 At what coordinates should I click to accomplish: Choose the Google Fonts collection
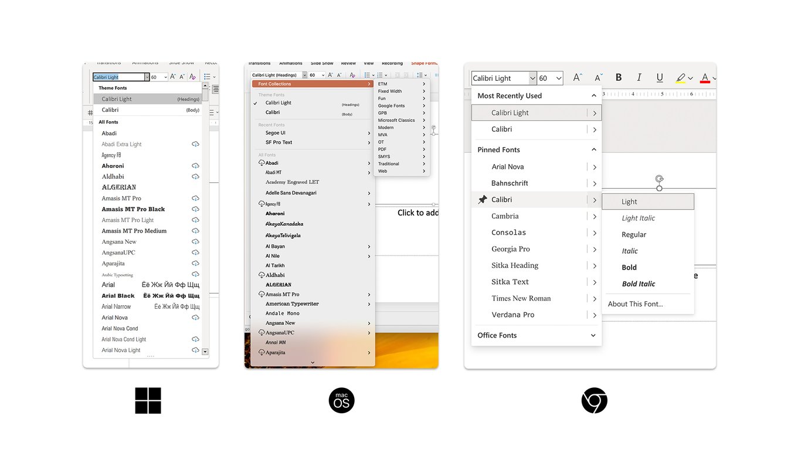pyautogui.click(x=402, y=105)
